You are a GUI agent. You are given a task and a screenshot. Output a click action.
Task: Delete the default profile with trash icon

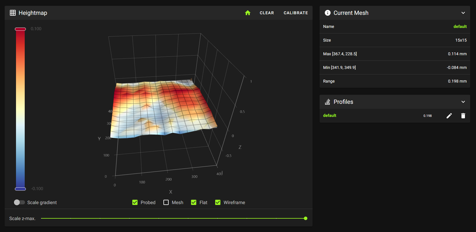click(463, 116)
